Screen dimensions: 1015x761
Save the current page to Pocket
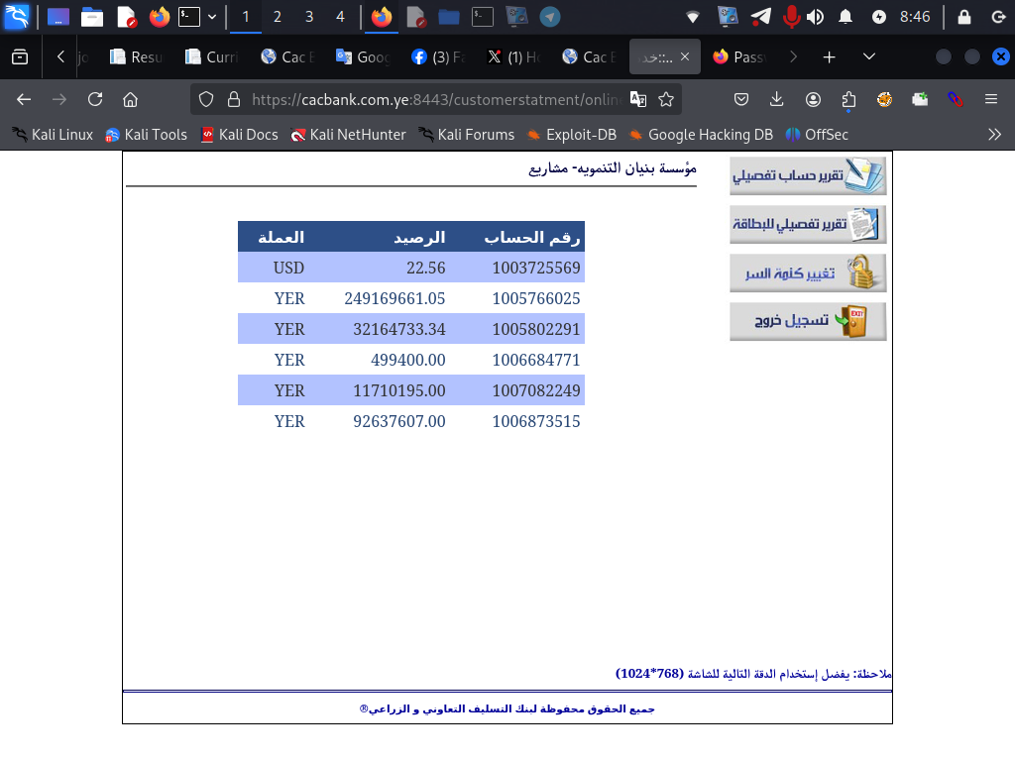(x=740, y=98)
